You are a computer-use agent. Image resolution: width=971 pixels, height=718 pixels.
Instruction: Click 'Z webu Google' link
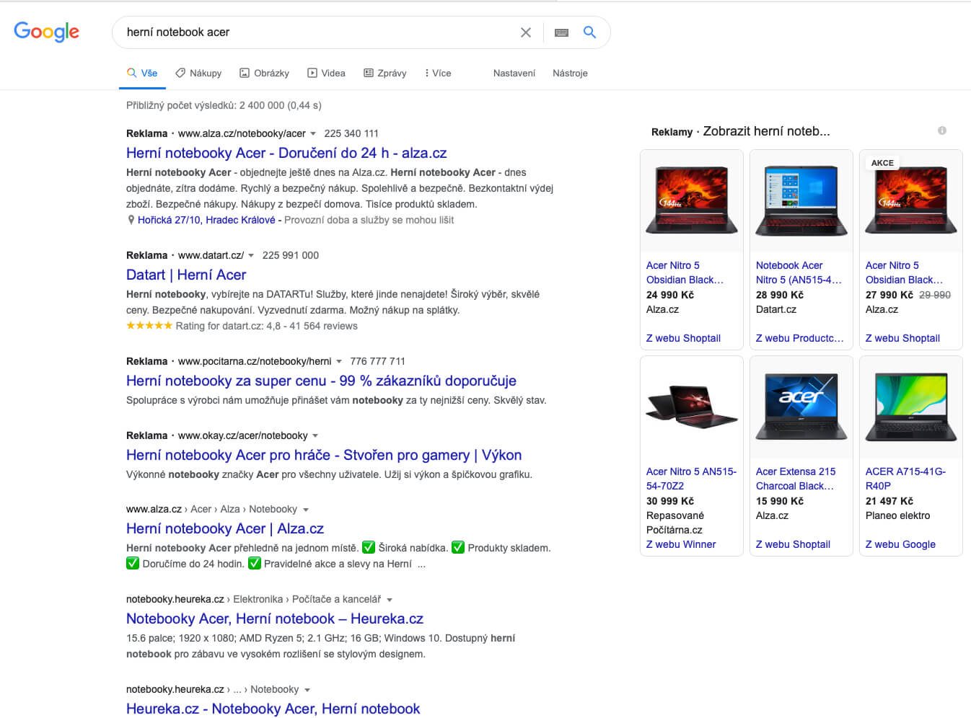[900, 544]
